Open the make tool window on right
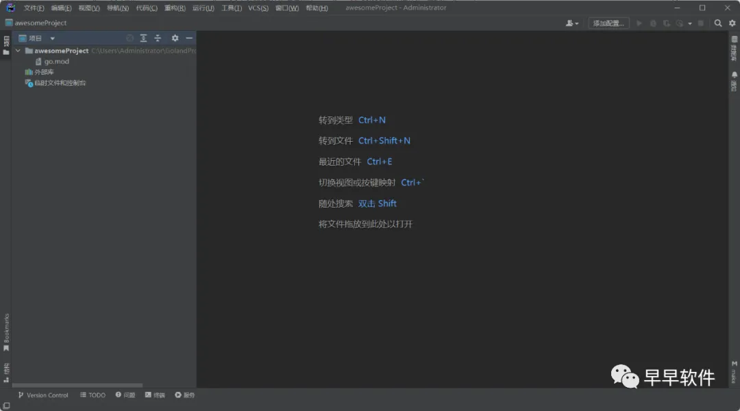Screen dimensions: 740x411 [x=734, y=373]
